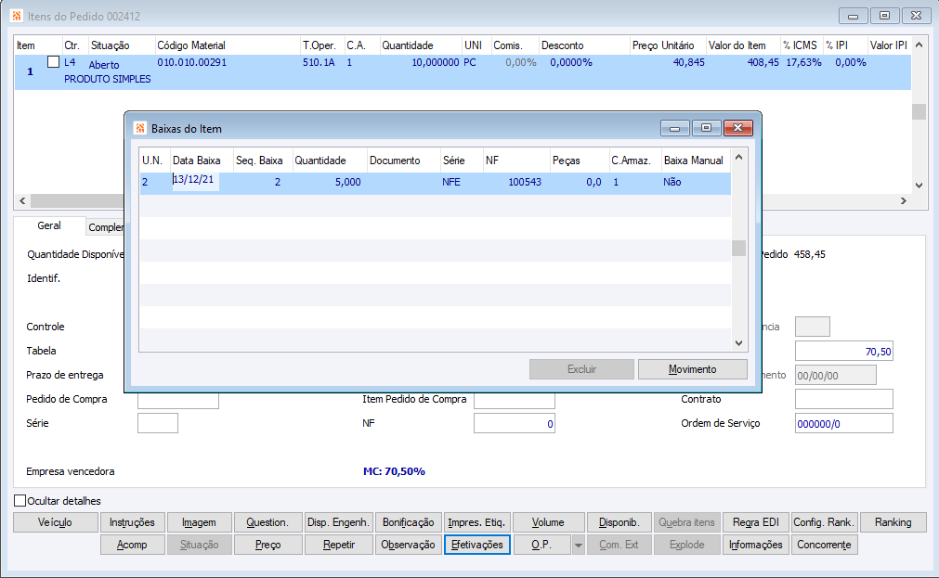The height and width of the screenshot is (578, 939).
Task: Click the Movimento button in Baixas dialog
Action: tap(692, 369)
